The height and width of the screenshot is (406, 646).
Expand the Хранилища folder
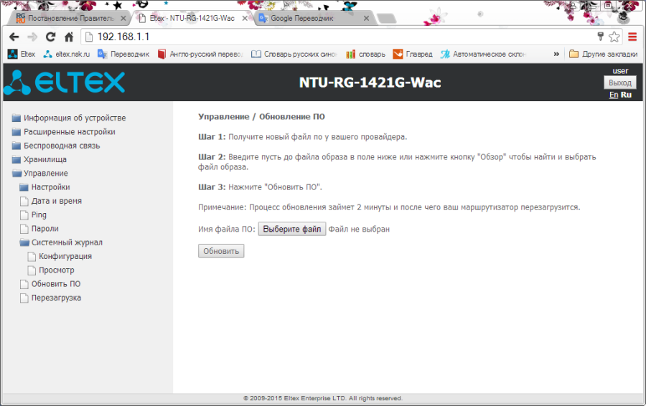tap(39, 159)
